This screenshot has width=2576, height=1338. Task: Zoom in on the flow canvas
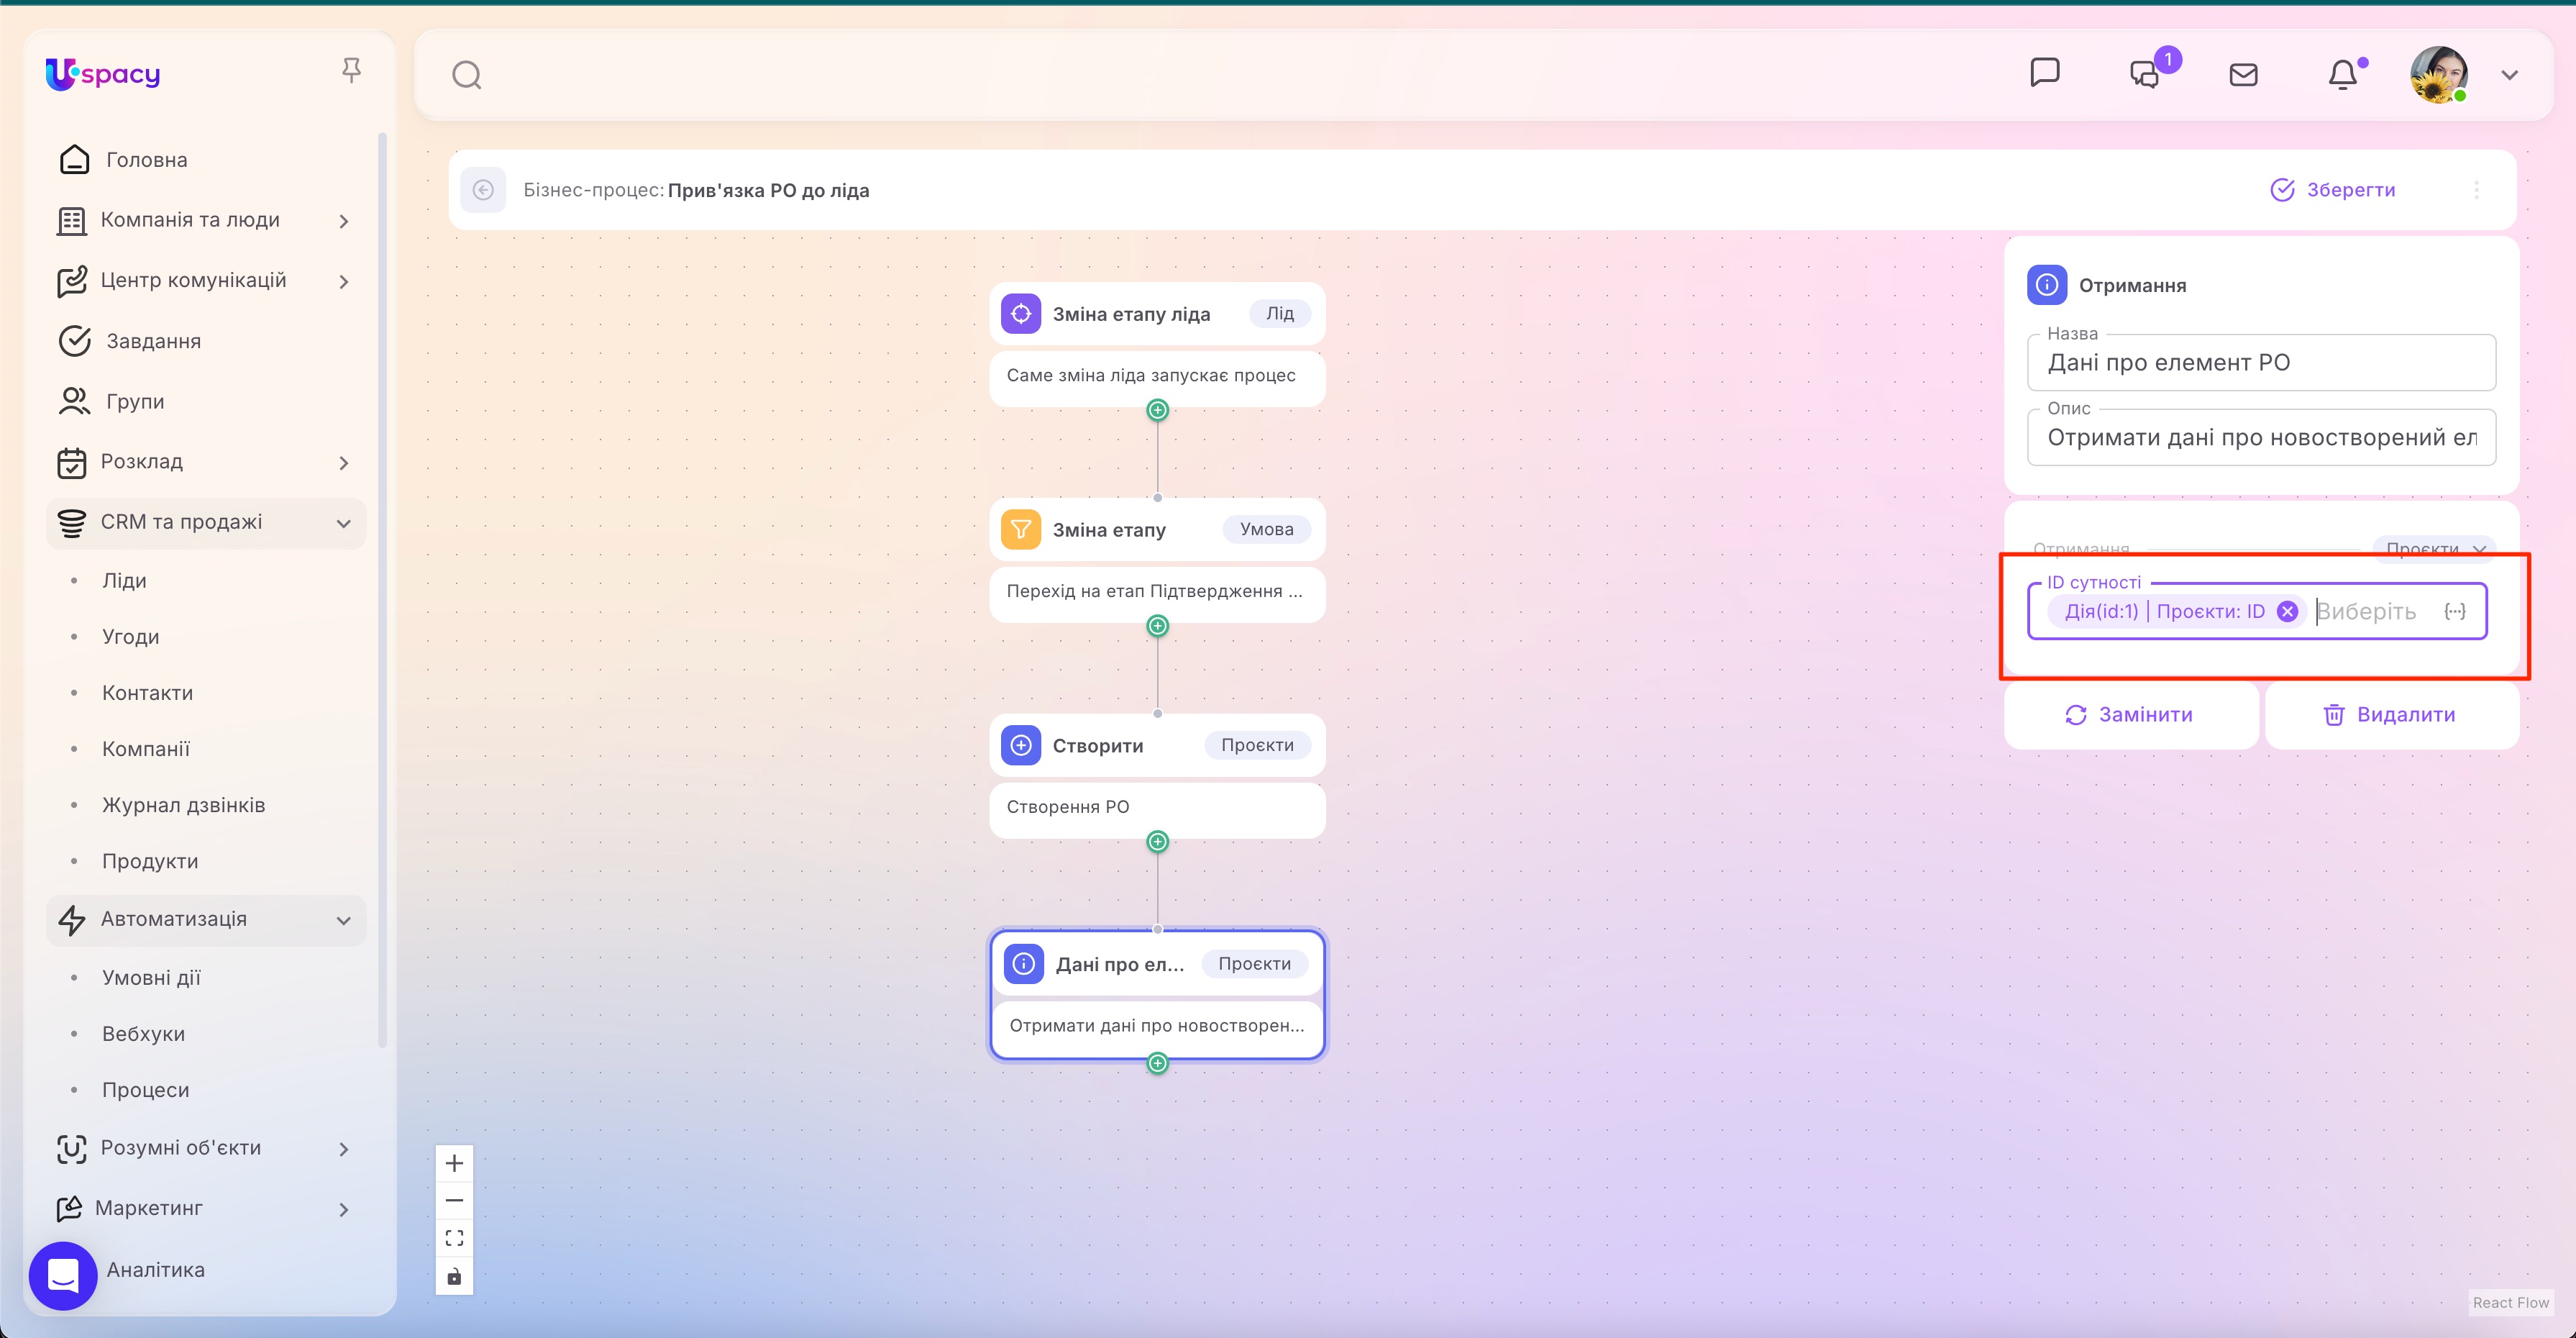click(x=454, y=1163)
